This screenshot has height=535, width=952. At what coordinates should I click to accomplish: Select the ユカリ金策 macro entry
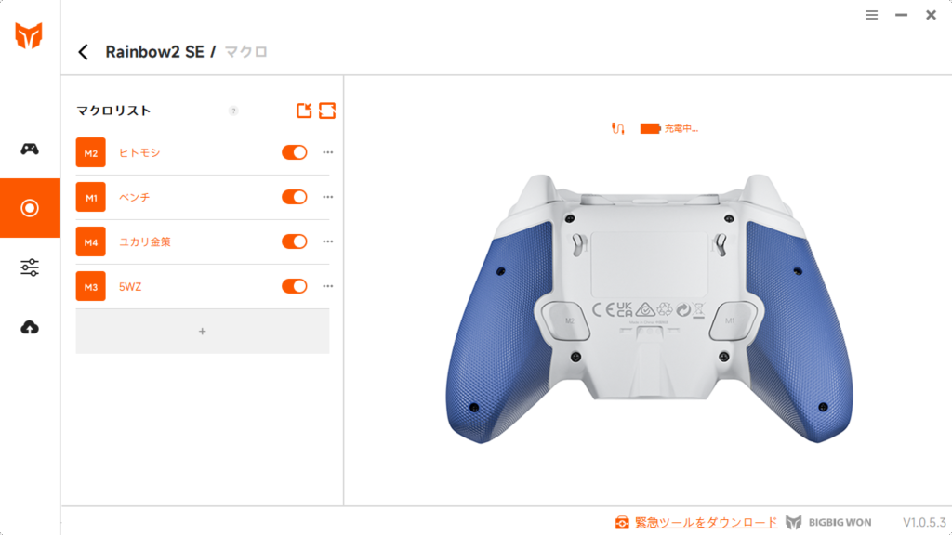click(202, 241)
